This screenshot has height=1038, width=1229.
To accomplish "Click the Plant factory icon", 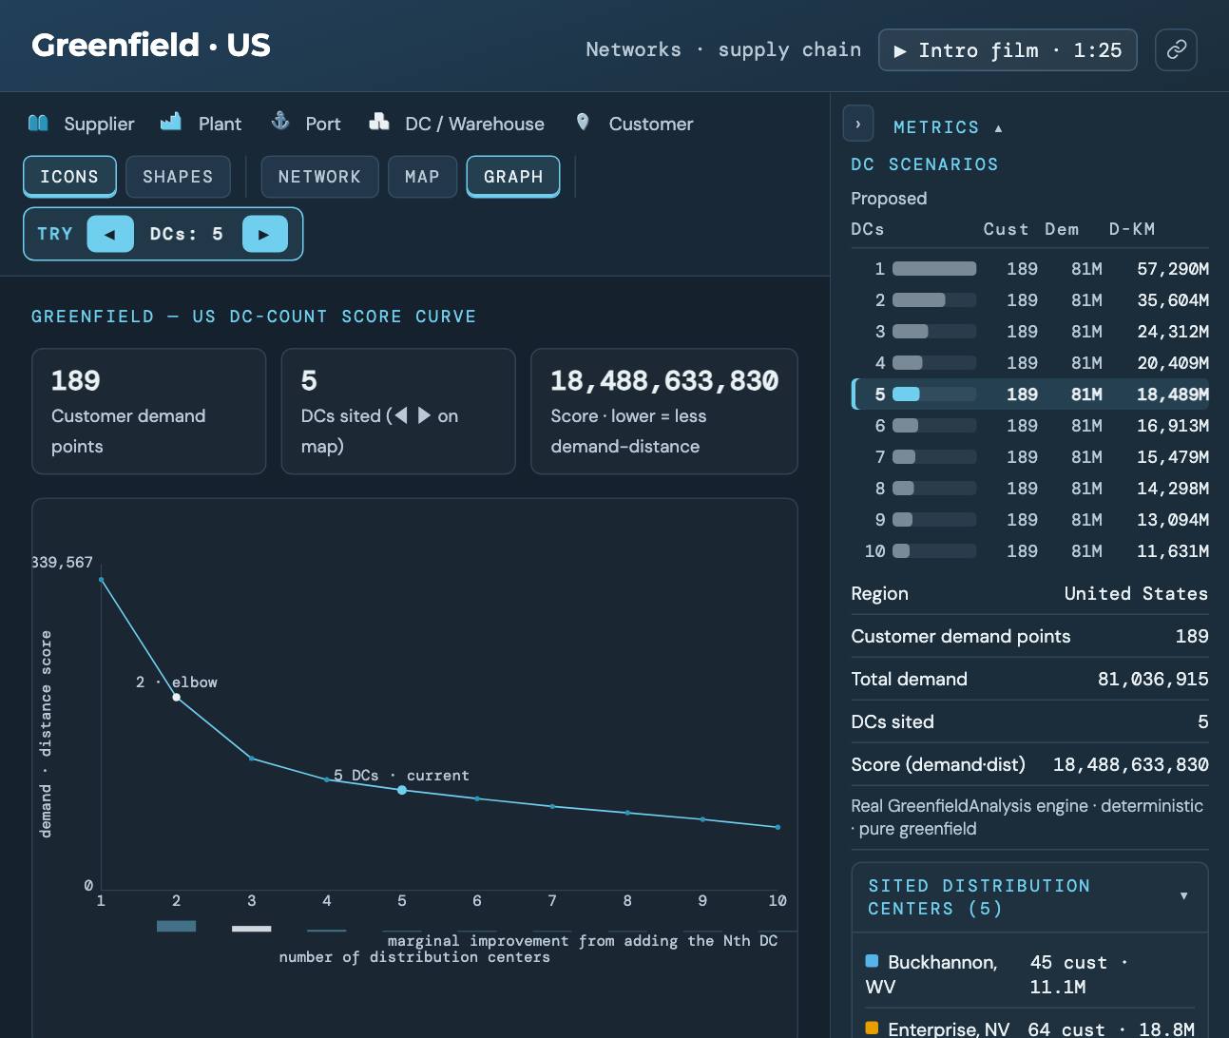I will click(x=171, y=122).
